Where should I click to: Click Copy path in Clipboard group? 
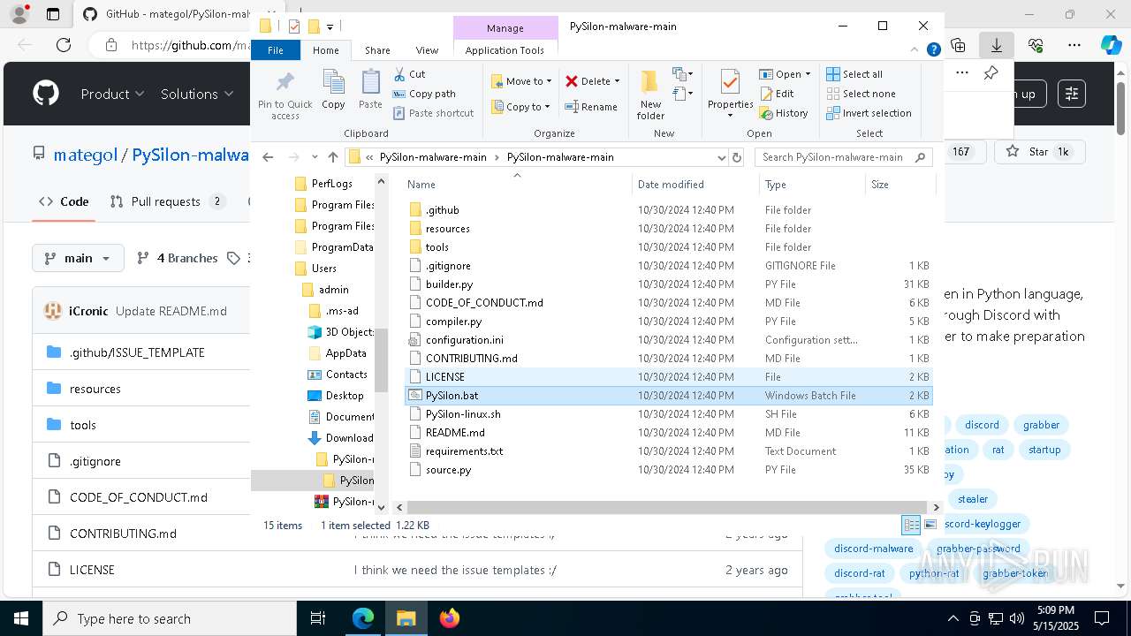425,94
